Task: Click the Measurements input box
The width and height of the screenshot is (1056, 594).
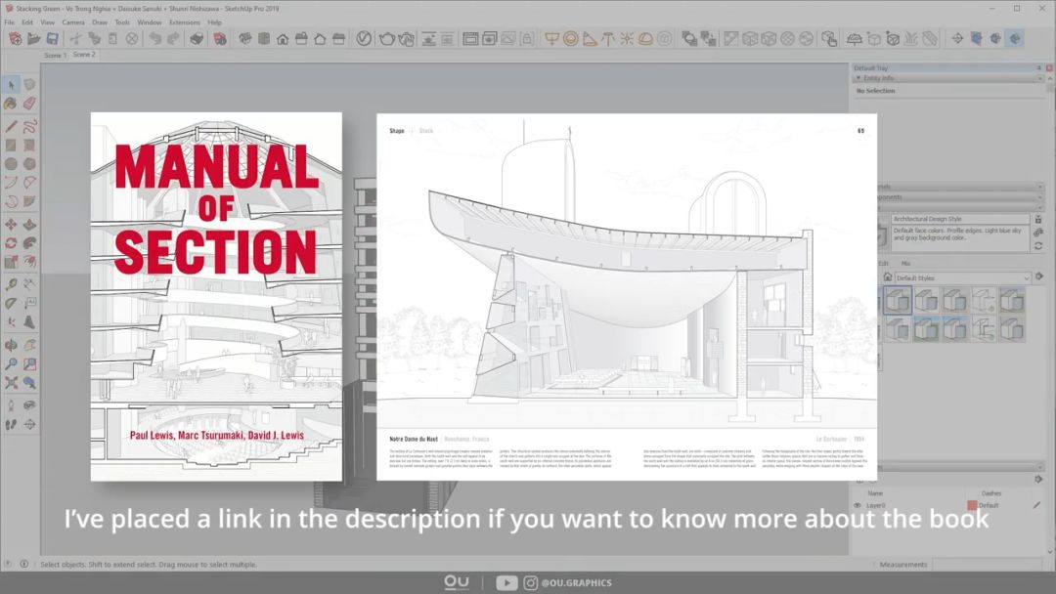Action: 987,565
